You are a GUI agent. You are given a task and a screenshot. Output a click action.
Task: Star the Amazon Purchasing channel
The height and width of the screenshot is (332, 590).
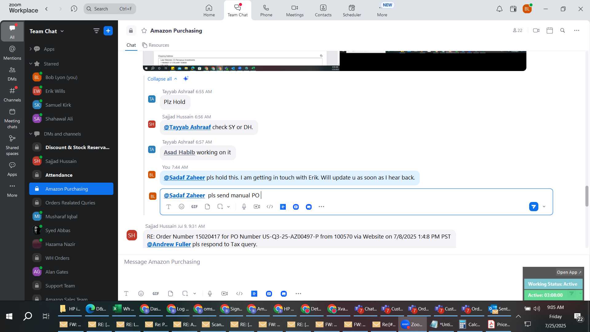144,31
